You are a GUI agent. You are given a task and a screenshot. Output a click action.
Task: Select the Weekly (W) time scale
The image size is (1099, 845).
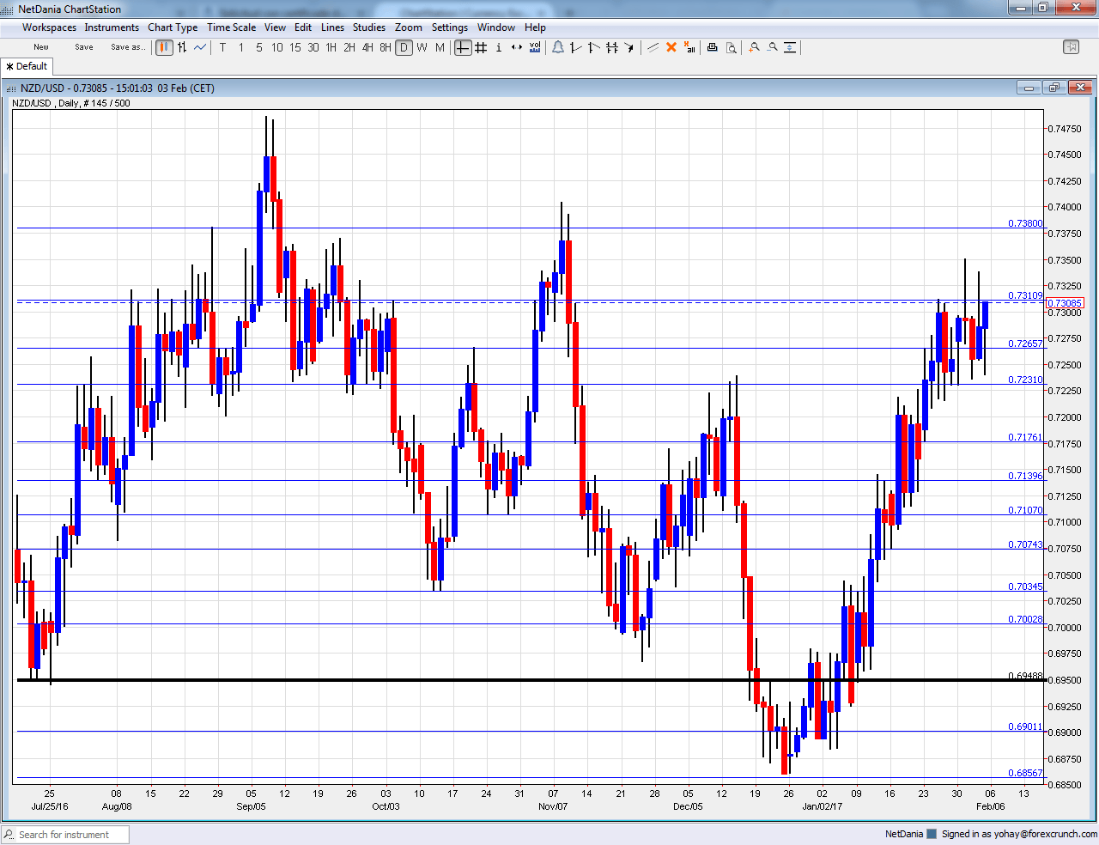pos(422,47)
